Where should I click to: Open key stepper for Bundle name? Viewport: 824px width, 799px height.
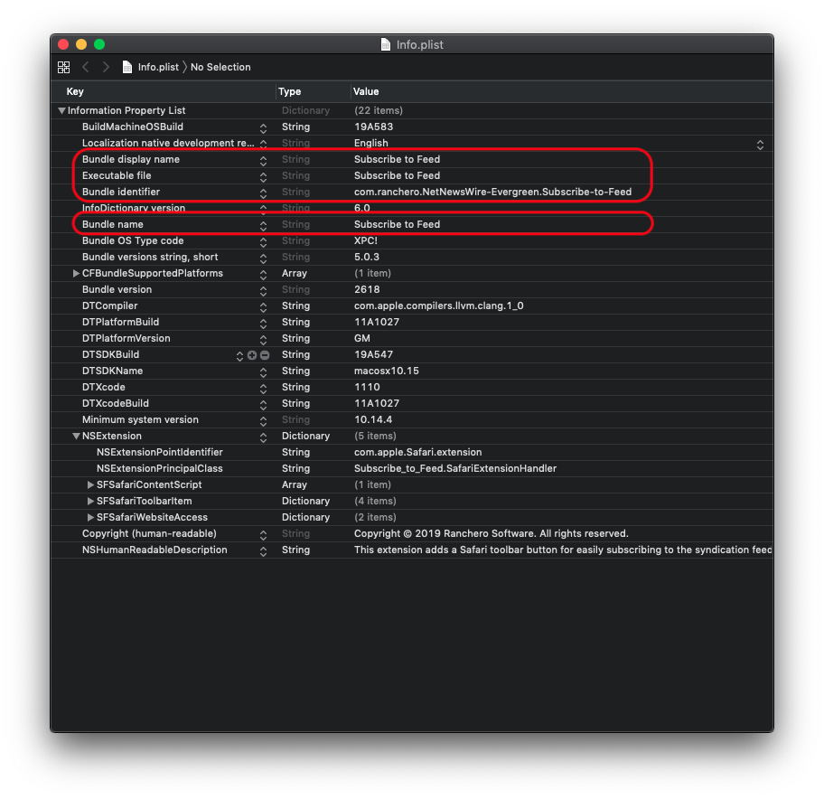pyautogui.click(x=263, y=226)
